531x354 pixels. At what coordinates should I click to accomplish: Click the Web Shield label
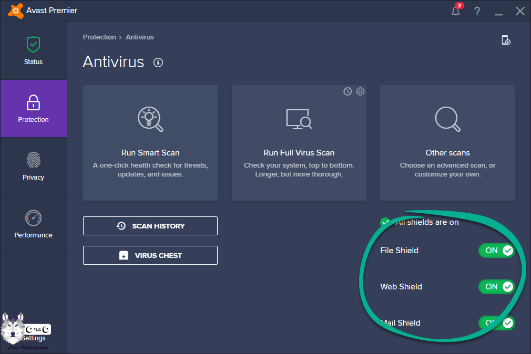(x=401, y=287)
